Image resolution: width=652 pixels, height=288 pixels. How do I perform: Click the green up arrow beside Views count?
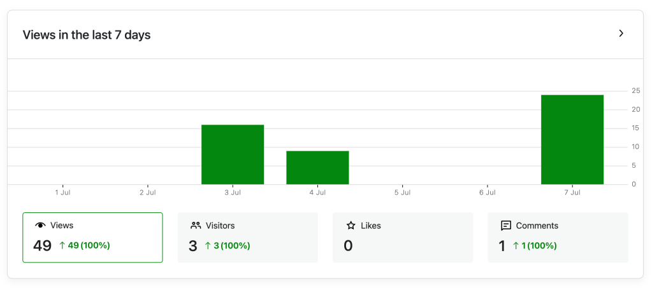point(62,245)
